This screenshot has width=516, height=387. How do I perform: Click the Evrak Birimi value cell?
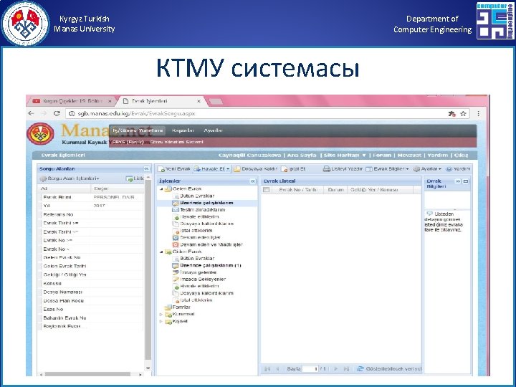click(117, 197)
